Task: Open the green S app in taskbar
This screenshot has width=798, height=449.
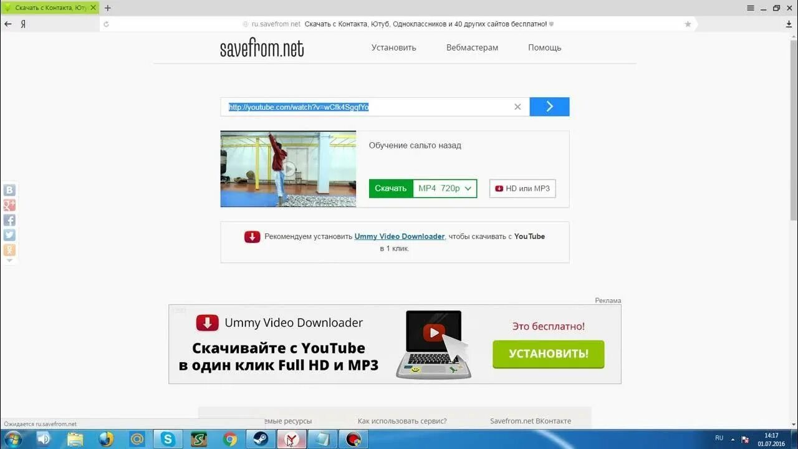Action: pyautogui.click(x=199, y=439)
